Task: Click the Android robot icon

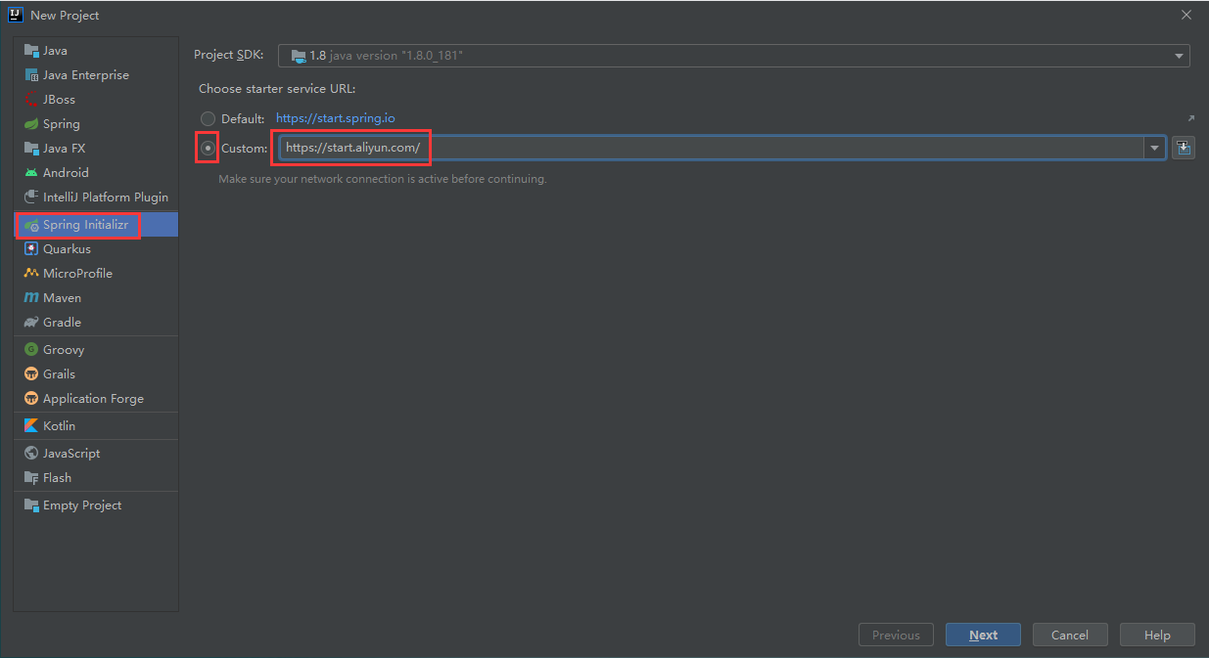Action: coord(31,173)
